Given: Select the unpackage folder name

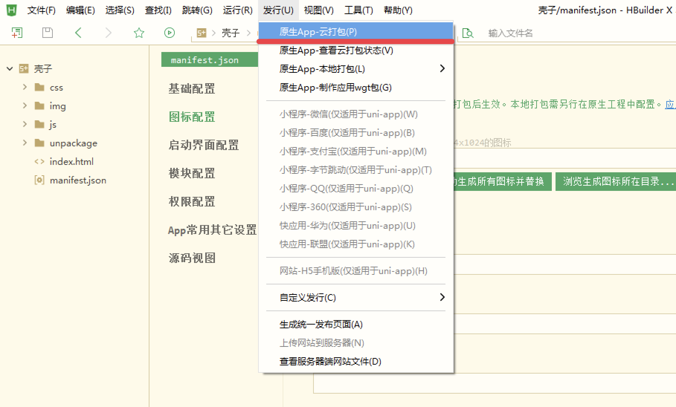Looking at the screenshot, I should pyautogui.click(x=73, y=143).
